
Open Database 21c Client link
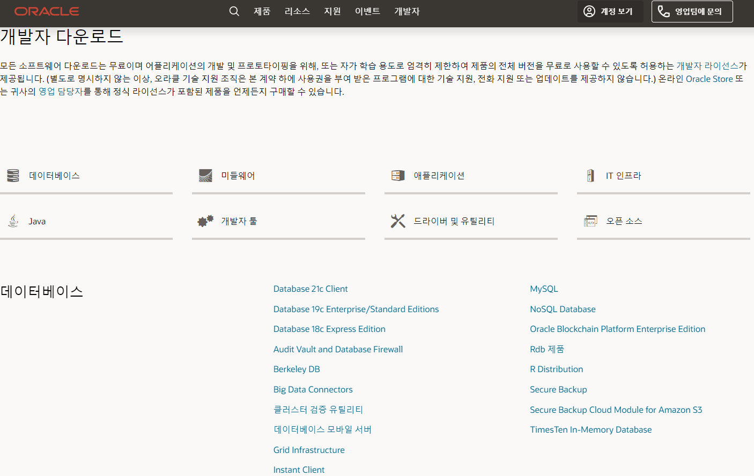click(311, 289)
